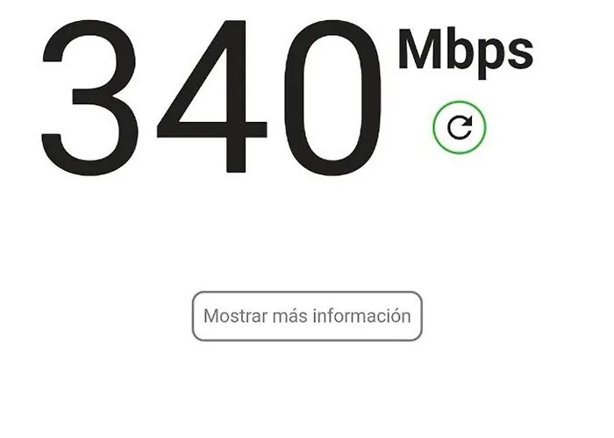The width and height of the screenshot is (614, 438).
Task: Click the circular refresh icon
Action: (x=460, y=128)
